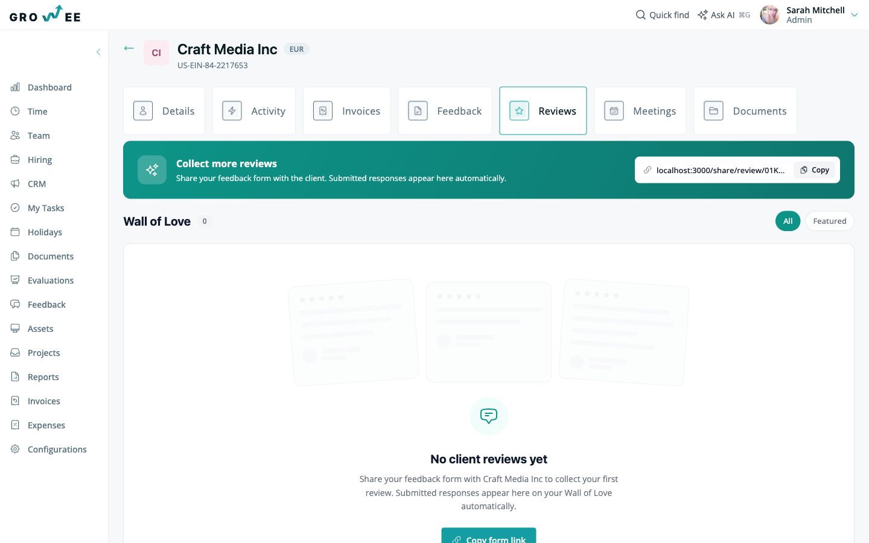Open the Documents tab for Craft Media Inc
Viewport: 869px width, 543px height.
[745, 111]
